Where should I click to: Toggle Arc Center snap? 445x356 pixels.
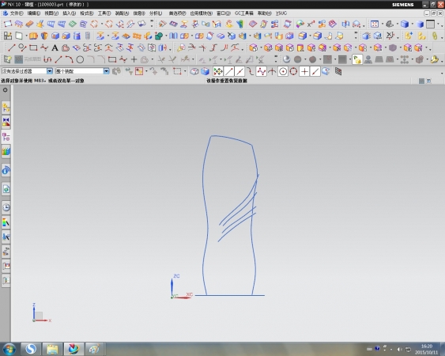[283, 71]
